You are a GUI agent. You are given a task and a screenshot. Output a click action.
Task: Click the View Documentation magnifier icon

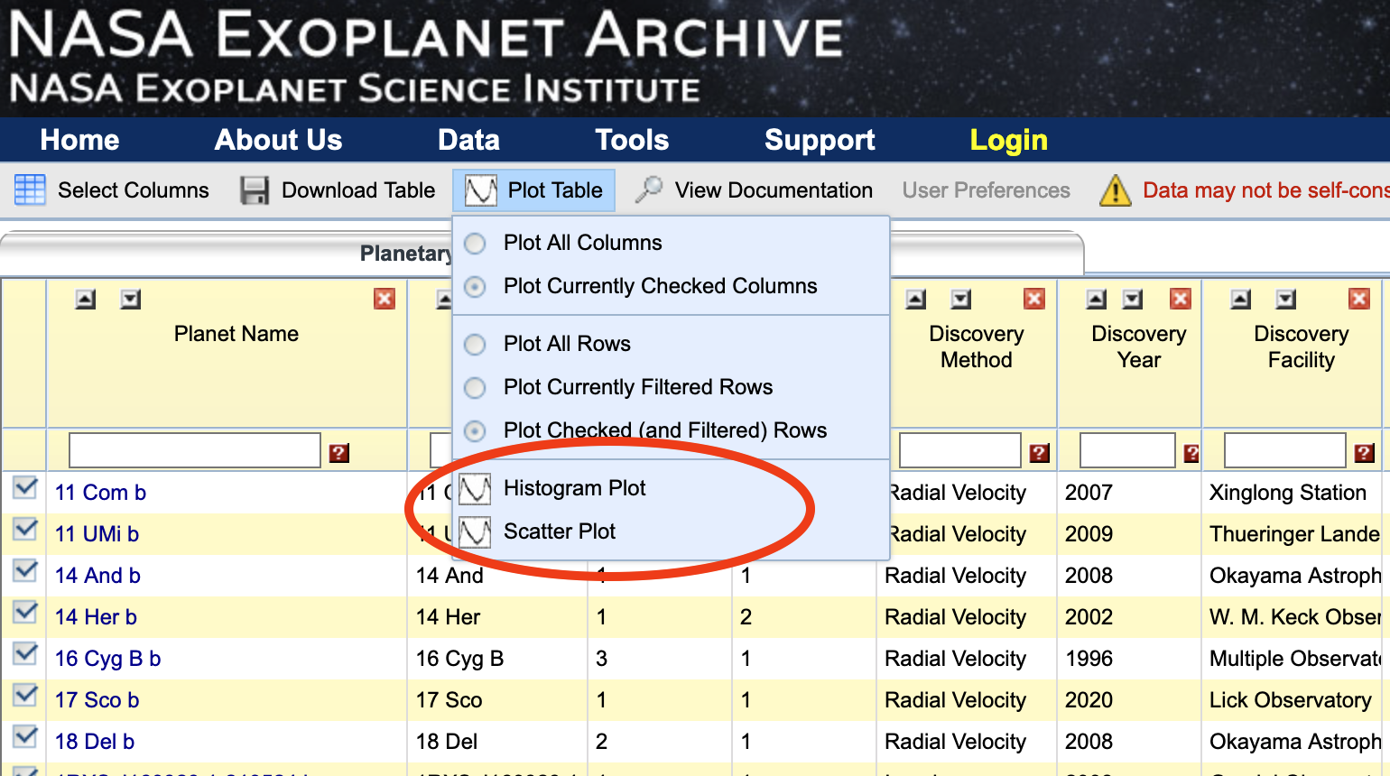(648, 189)
